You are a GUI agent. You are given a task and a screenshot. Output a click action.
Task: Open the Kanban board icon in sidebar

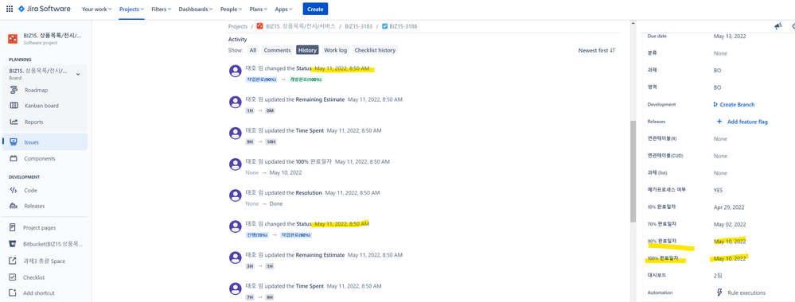click(x=14, y=106)
